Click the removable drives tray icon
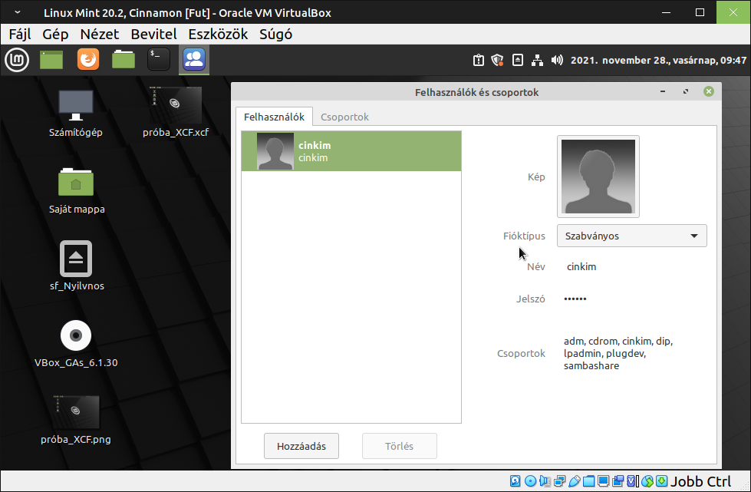The height and width of the screenshot is (492, 751). pos(518,60)
